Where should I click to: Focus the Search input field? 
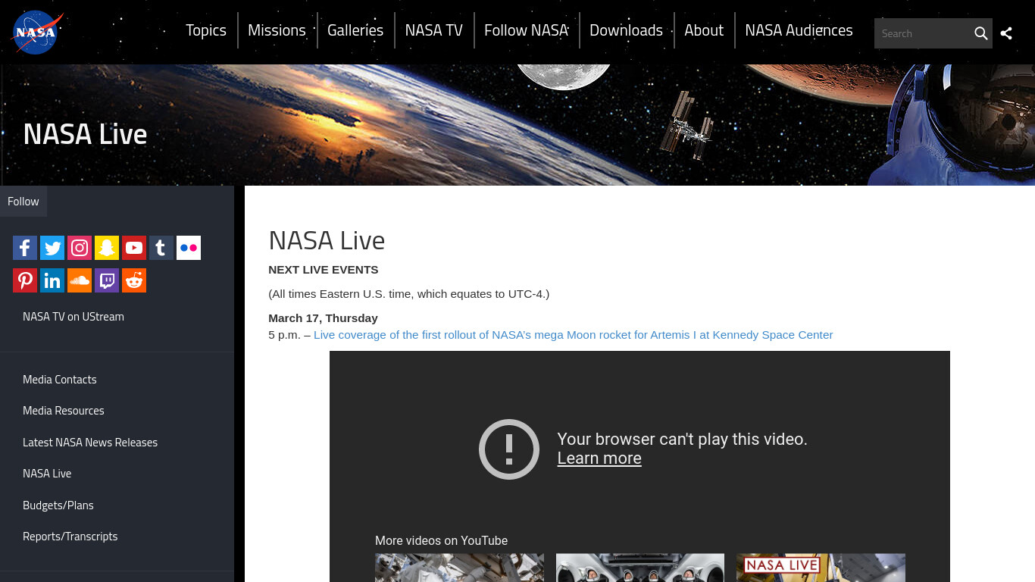point(922,33)
